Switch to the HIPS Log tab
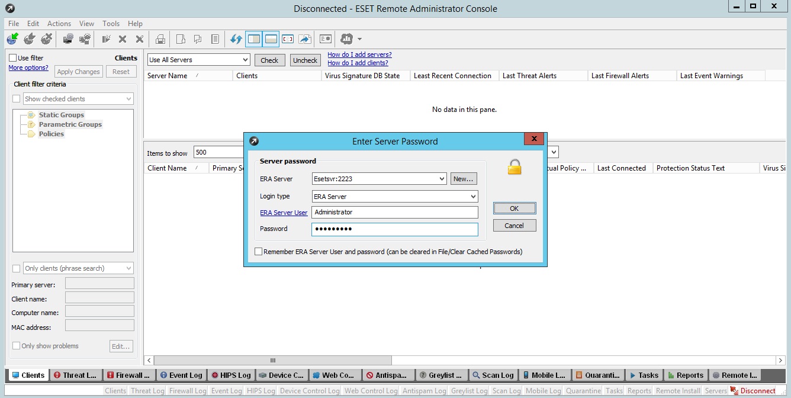This screenshot has height=398, width=791. pyautogui.click(x=231, y=375)
